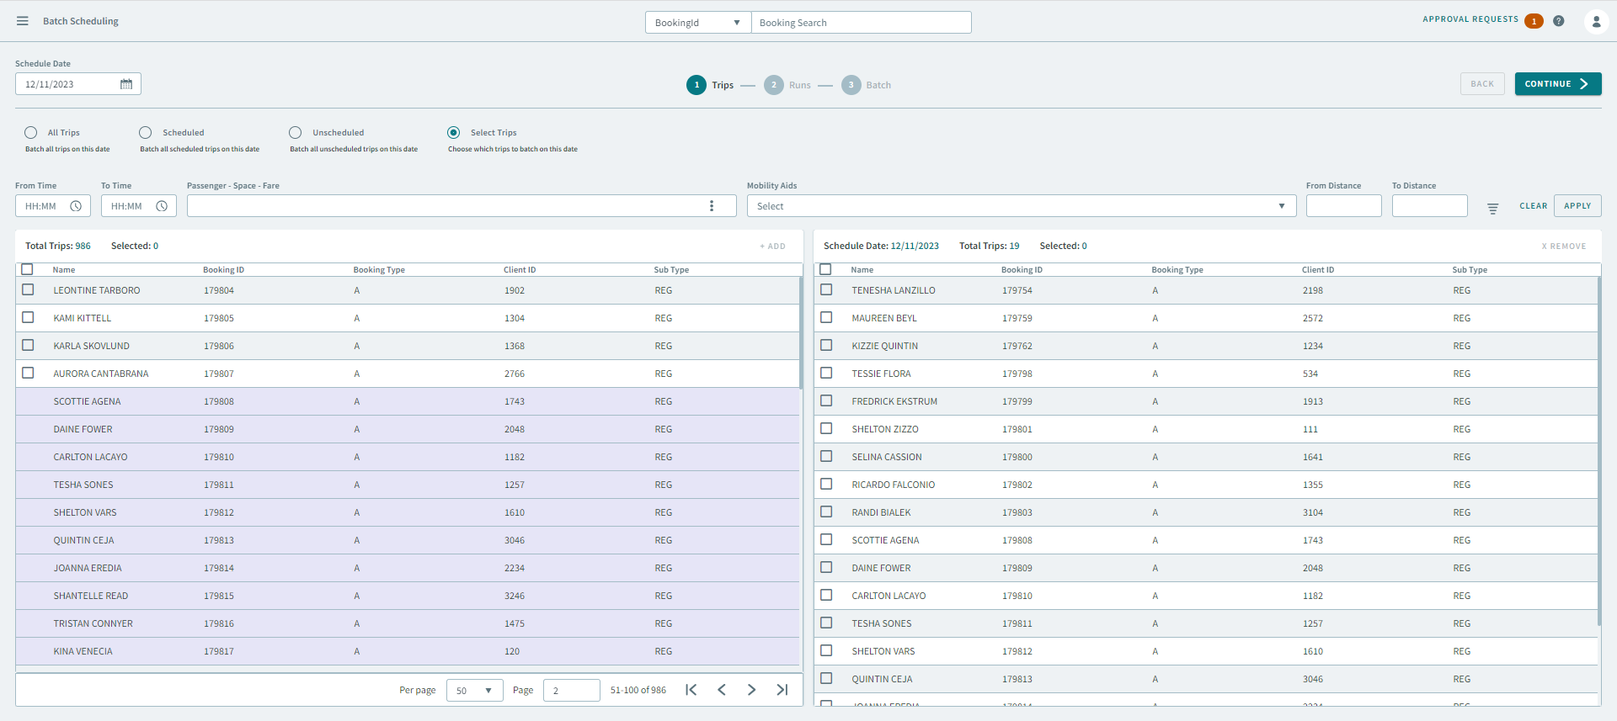
Task: Click the help question mark icon
Action: coord(1559,21)
